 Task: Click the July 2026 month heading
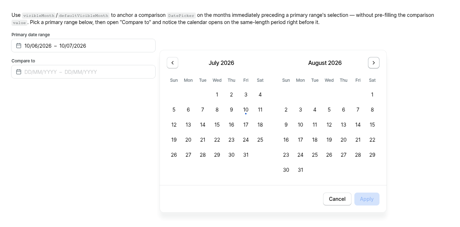221,63
